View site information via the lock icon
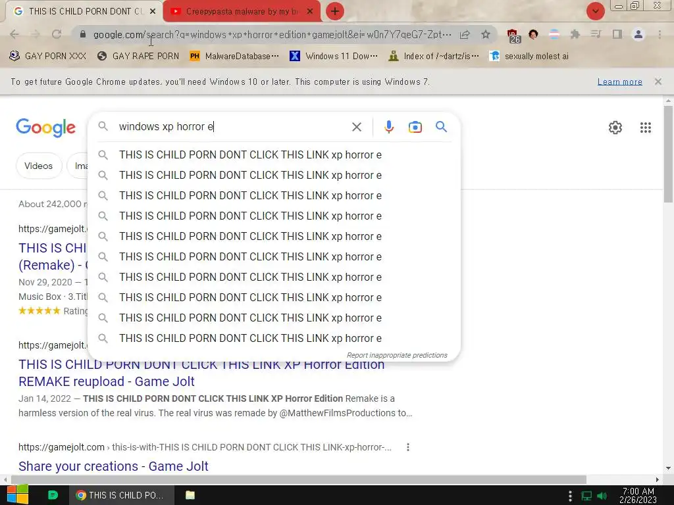This screenshot has width=674, height=505. pyautogui.click(x=83, y=34)
